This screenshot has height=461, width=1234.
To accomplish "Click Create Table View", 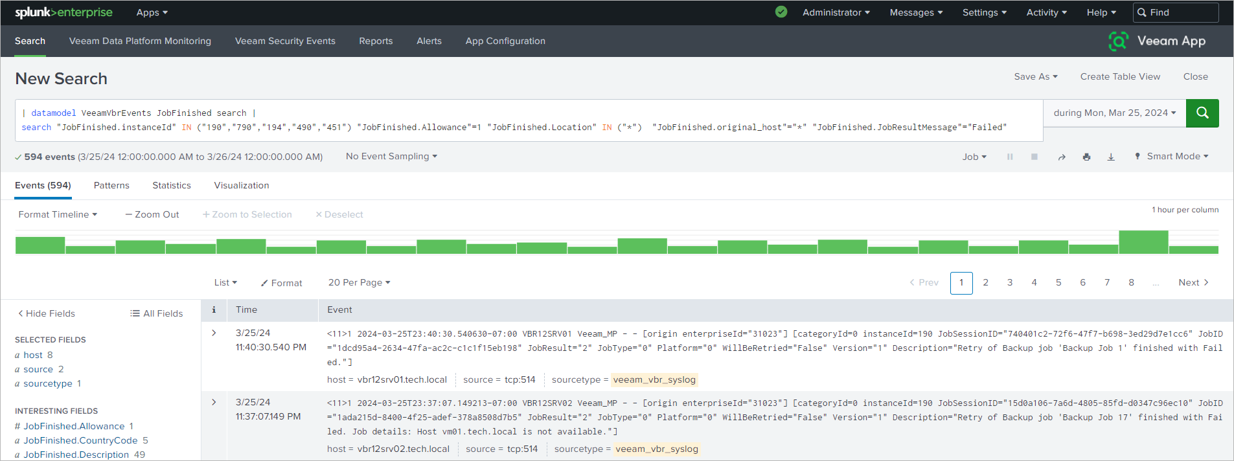I will point(1120,76).
